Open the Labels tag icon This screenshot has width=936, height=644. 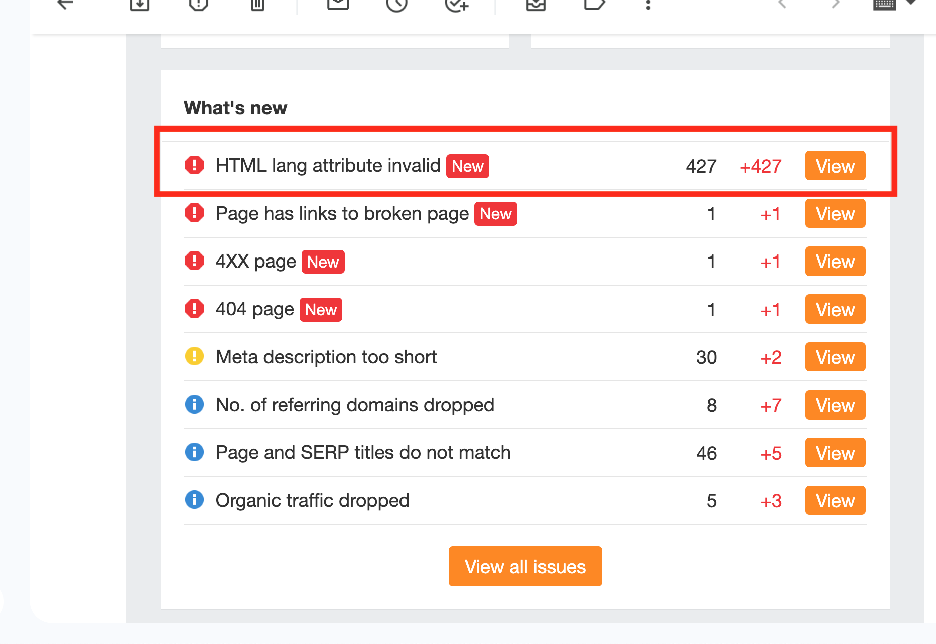595,4
